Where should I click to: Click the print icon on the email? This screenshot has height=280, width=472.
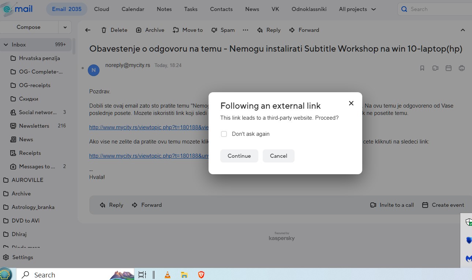(x=462, y=68)
